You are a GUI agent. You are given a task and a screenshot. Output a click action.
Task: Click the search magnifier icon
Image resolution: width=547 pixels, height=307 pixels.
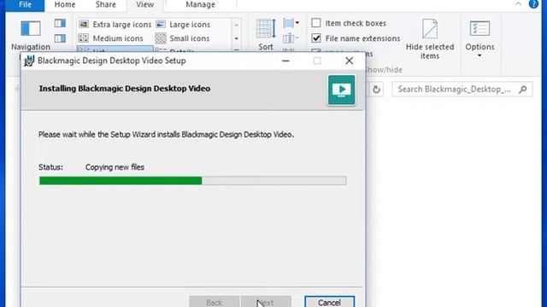click(522, 90)
